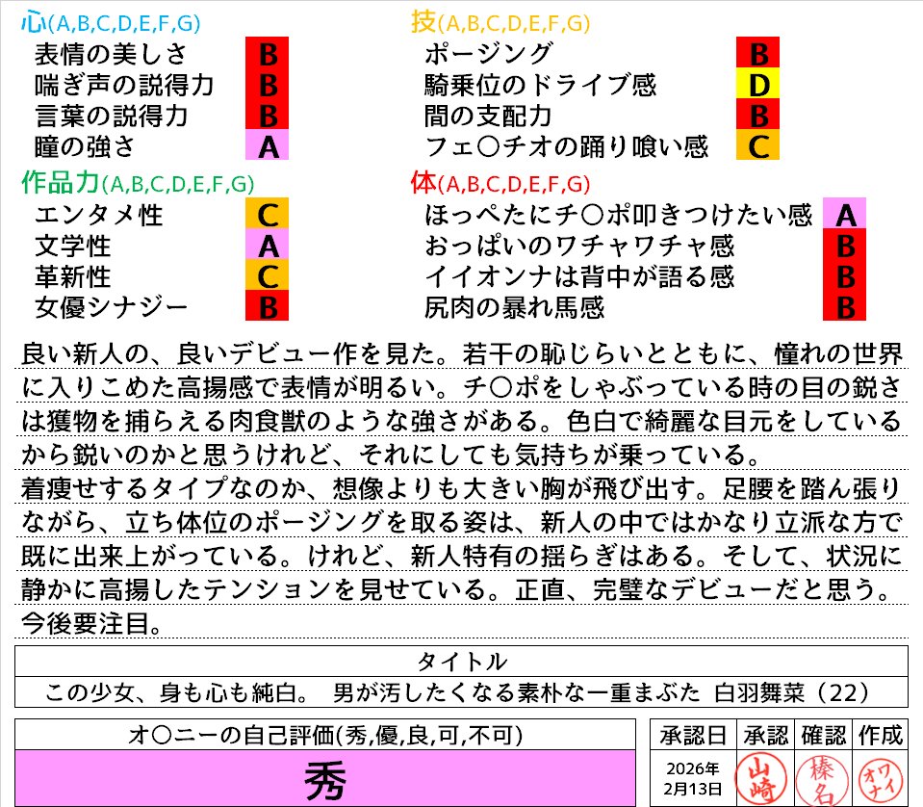The image size is (923, 807).
Task: Click the 表情の美しさ label
Action: pyautogui.click(x=111, y=54)
